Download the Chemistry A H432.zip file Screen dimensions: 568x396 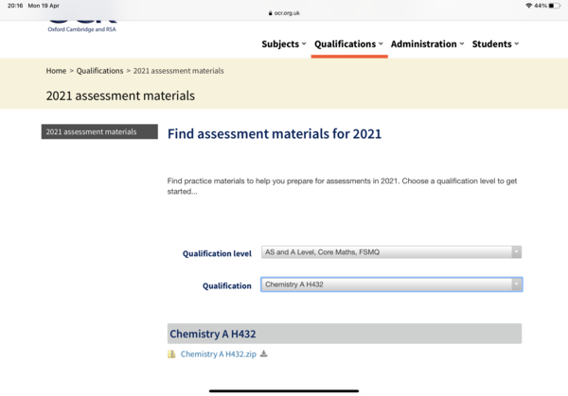pos(218,354)
